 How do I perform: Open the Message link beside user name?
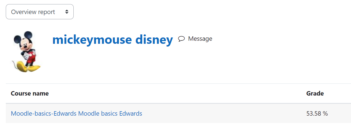[x=195, y=39]
